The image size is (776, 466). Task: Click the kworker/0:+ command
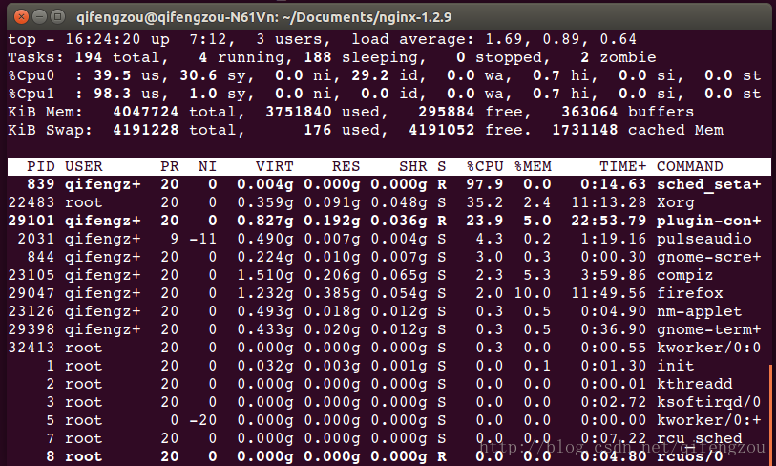(x=708, y=420)
